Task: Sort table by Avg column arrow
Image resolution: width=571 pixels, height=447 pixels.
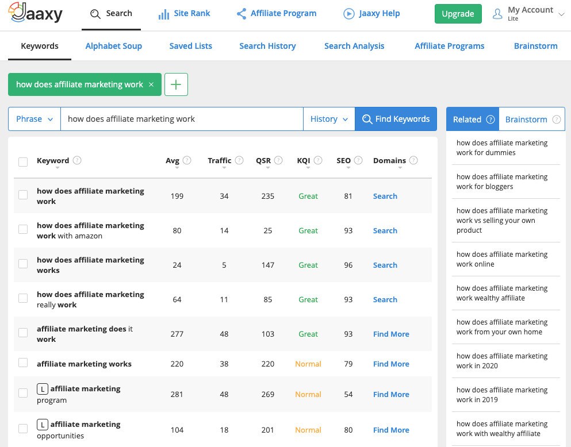Action: click(x=177, y=168)
